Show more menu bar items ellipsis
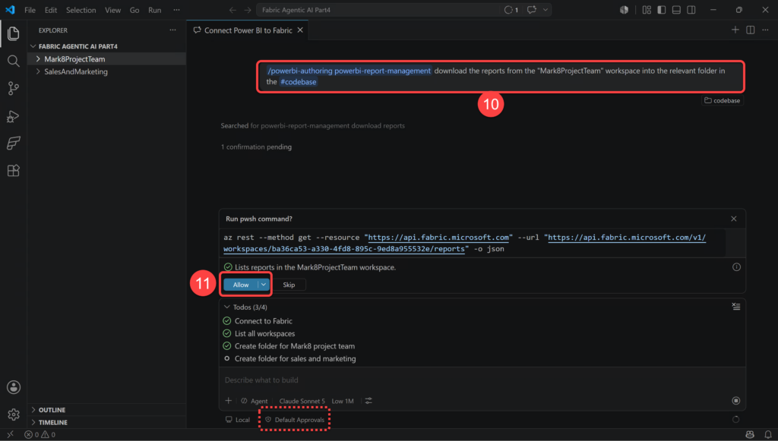This screenshot has height=441, width=778. coord(176,10)
